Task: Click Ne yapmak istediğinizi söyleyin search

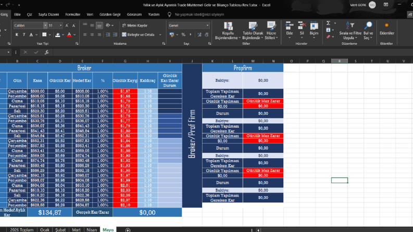Action: click(x=199, y=15)
